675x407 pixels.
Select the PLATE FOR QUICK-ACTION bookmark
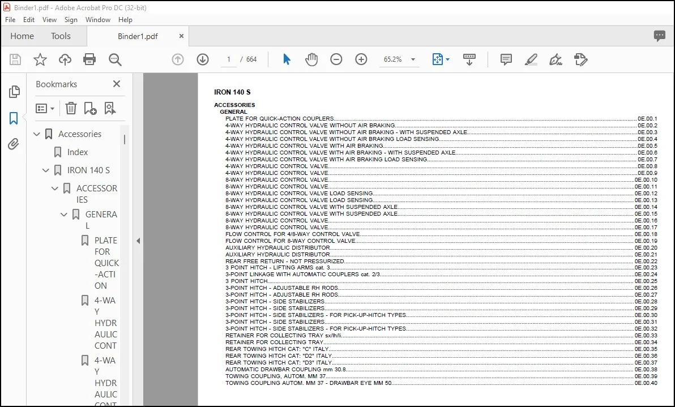coord(106,263)
